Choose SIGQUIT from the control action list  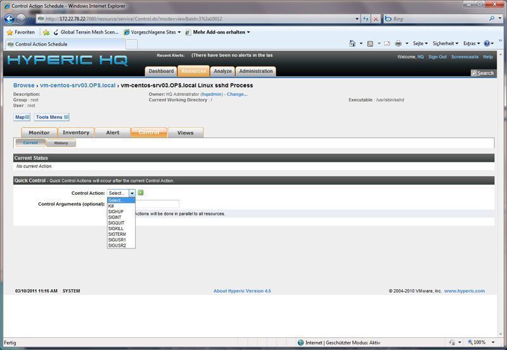click(x=121, y=223)
